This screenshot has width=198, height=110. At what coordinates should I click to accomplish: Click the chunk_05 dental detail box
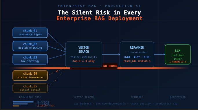coord(30,88)
